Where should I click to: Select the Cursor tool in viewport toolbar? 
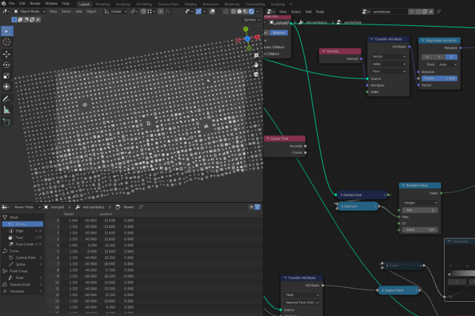(x=7, y=43)
